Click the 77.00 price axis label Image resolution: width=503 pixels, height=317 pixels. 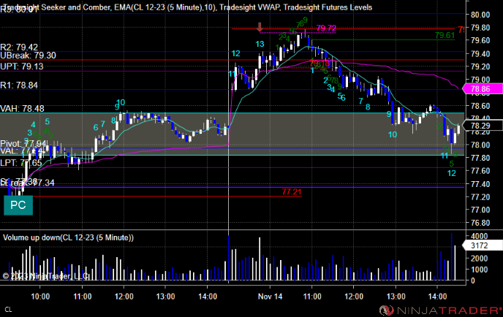pos(480,210)
